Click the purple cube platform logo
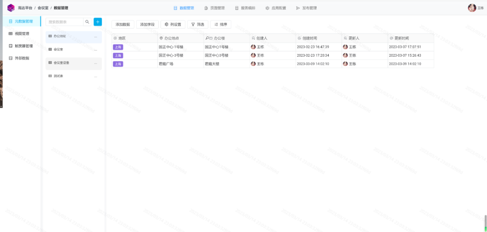The width and height of the screenshot is (487, 232). pos(11,8)
